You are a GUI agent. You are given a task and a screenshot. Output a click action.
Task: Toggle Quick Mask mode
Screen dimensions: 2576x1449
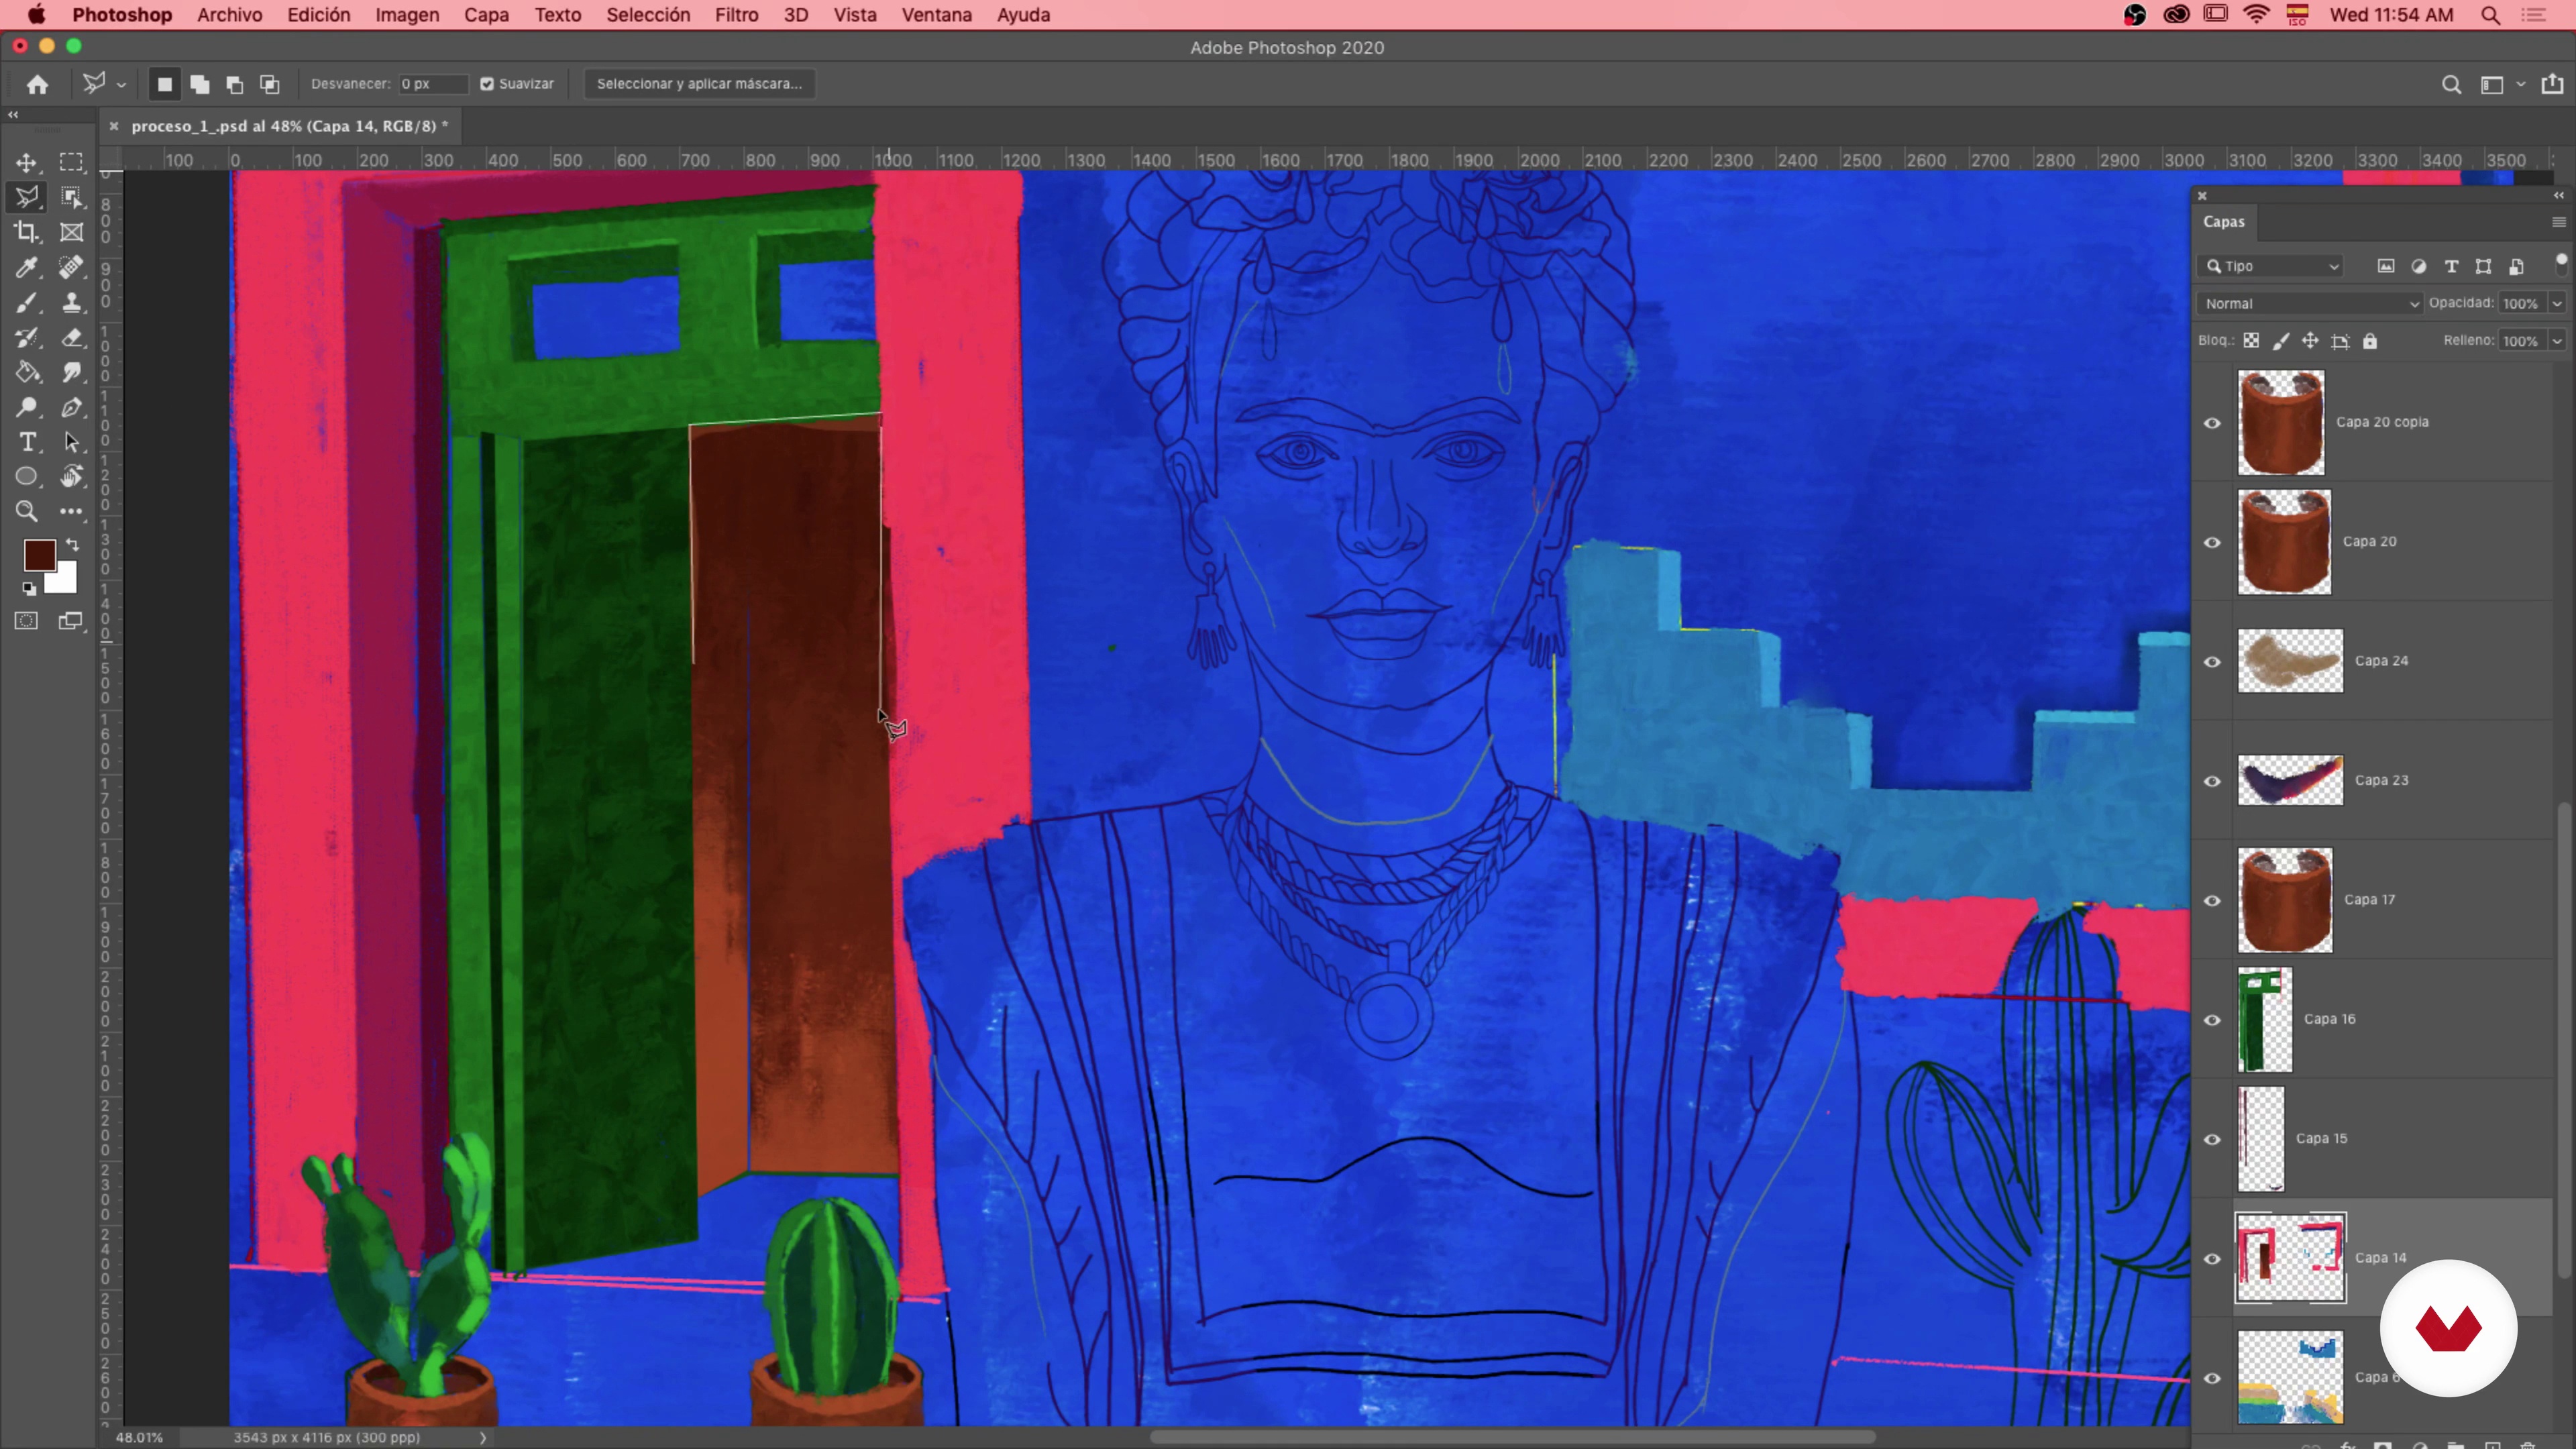point(27,621)
